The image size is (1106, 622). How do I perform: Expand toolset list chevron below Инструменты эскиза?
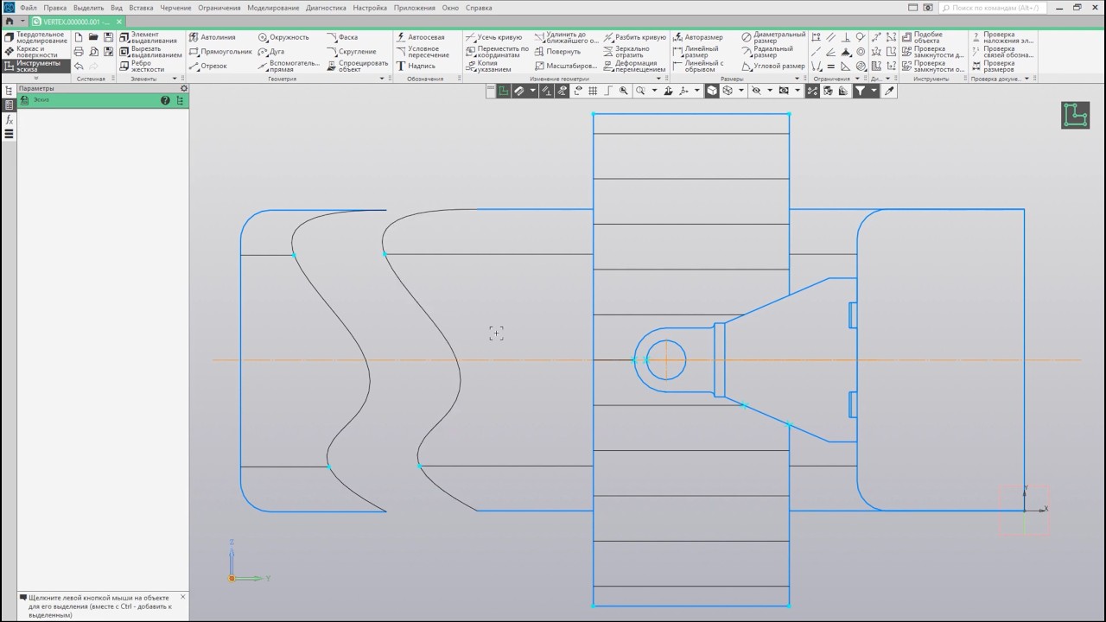pyautogui.click(x=35, y=79)
